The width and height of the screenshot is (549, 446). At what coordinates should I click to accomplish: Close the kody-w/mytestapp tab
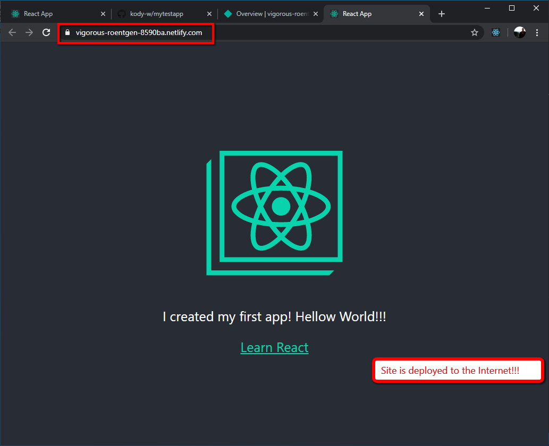[209, 14]
